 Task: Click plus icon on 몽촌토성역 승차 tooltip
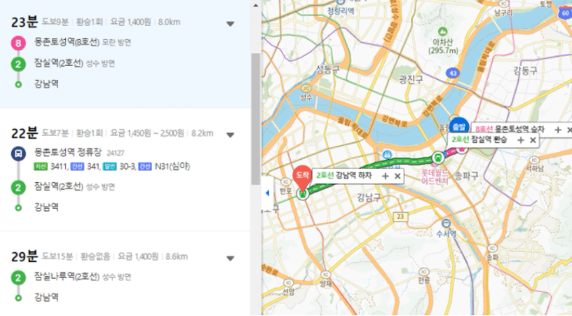pos(557,130)
